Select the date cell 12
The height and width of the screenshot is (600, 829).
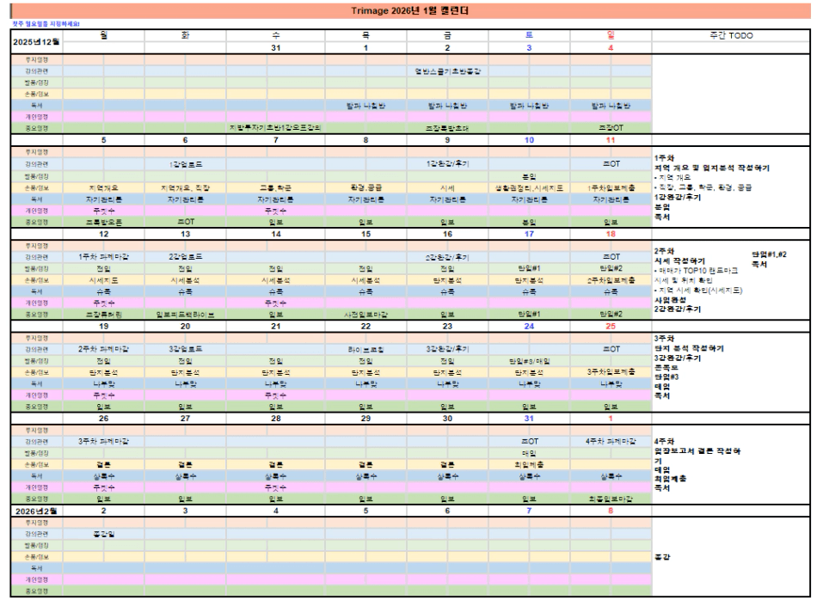103,234
